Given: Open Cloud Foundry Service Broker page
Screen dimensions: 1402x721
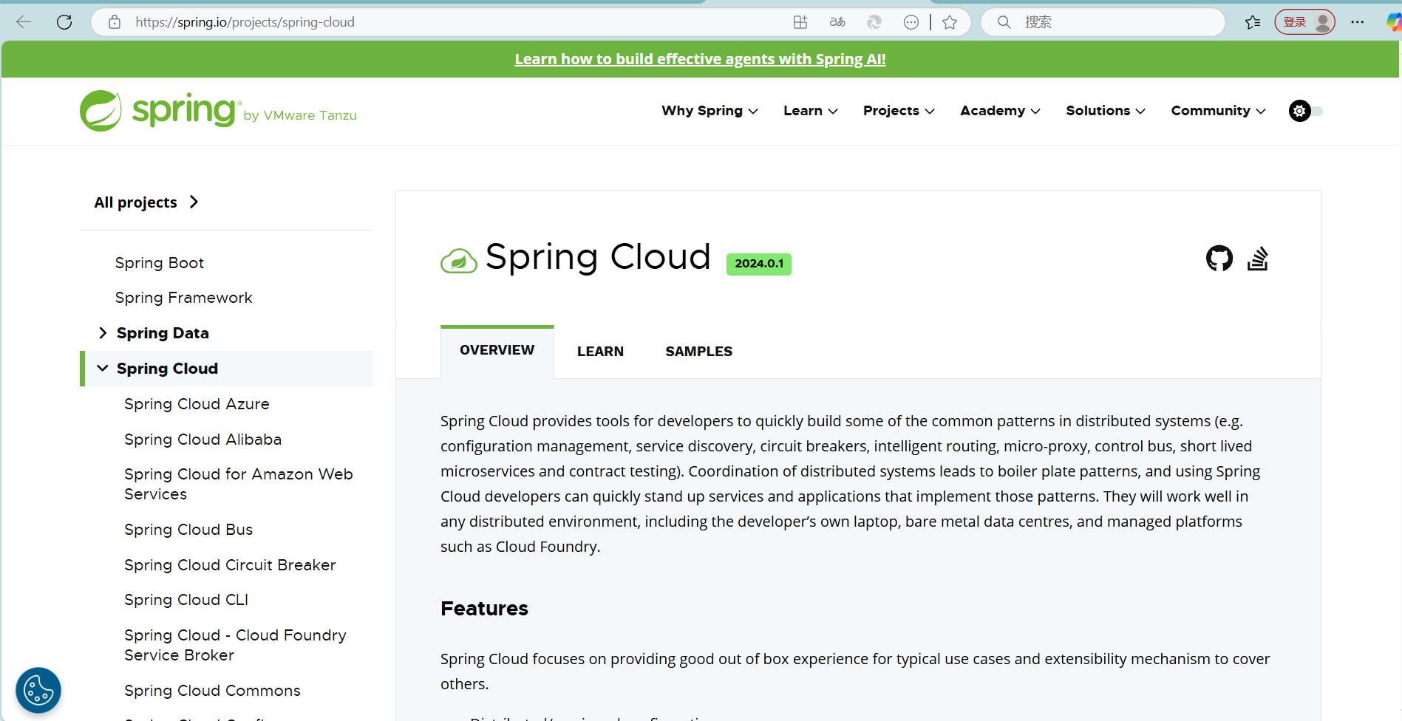Looking at the screenshot, I should click(235, 645).
